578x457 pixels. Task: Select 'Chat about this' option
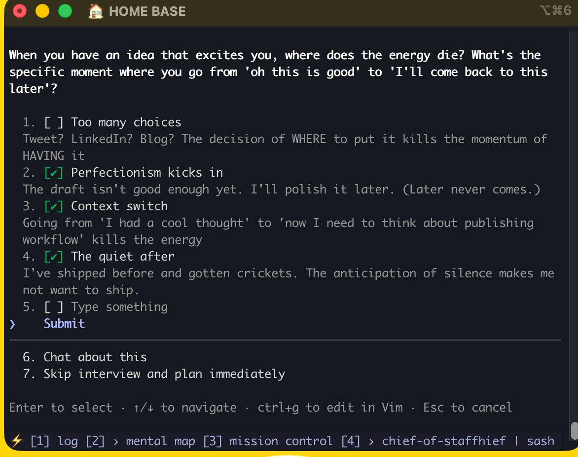[95, 357]
